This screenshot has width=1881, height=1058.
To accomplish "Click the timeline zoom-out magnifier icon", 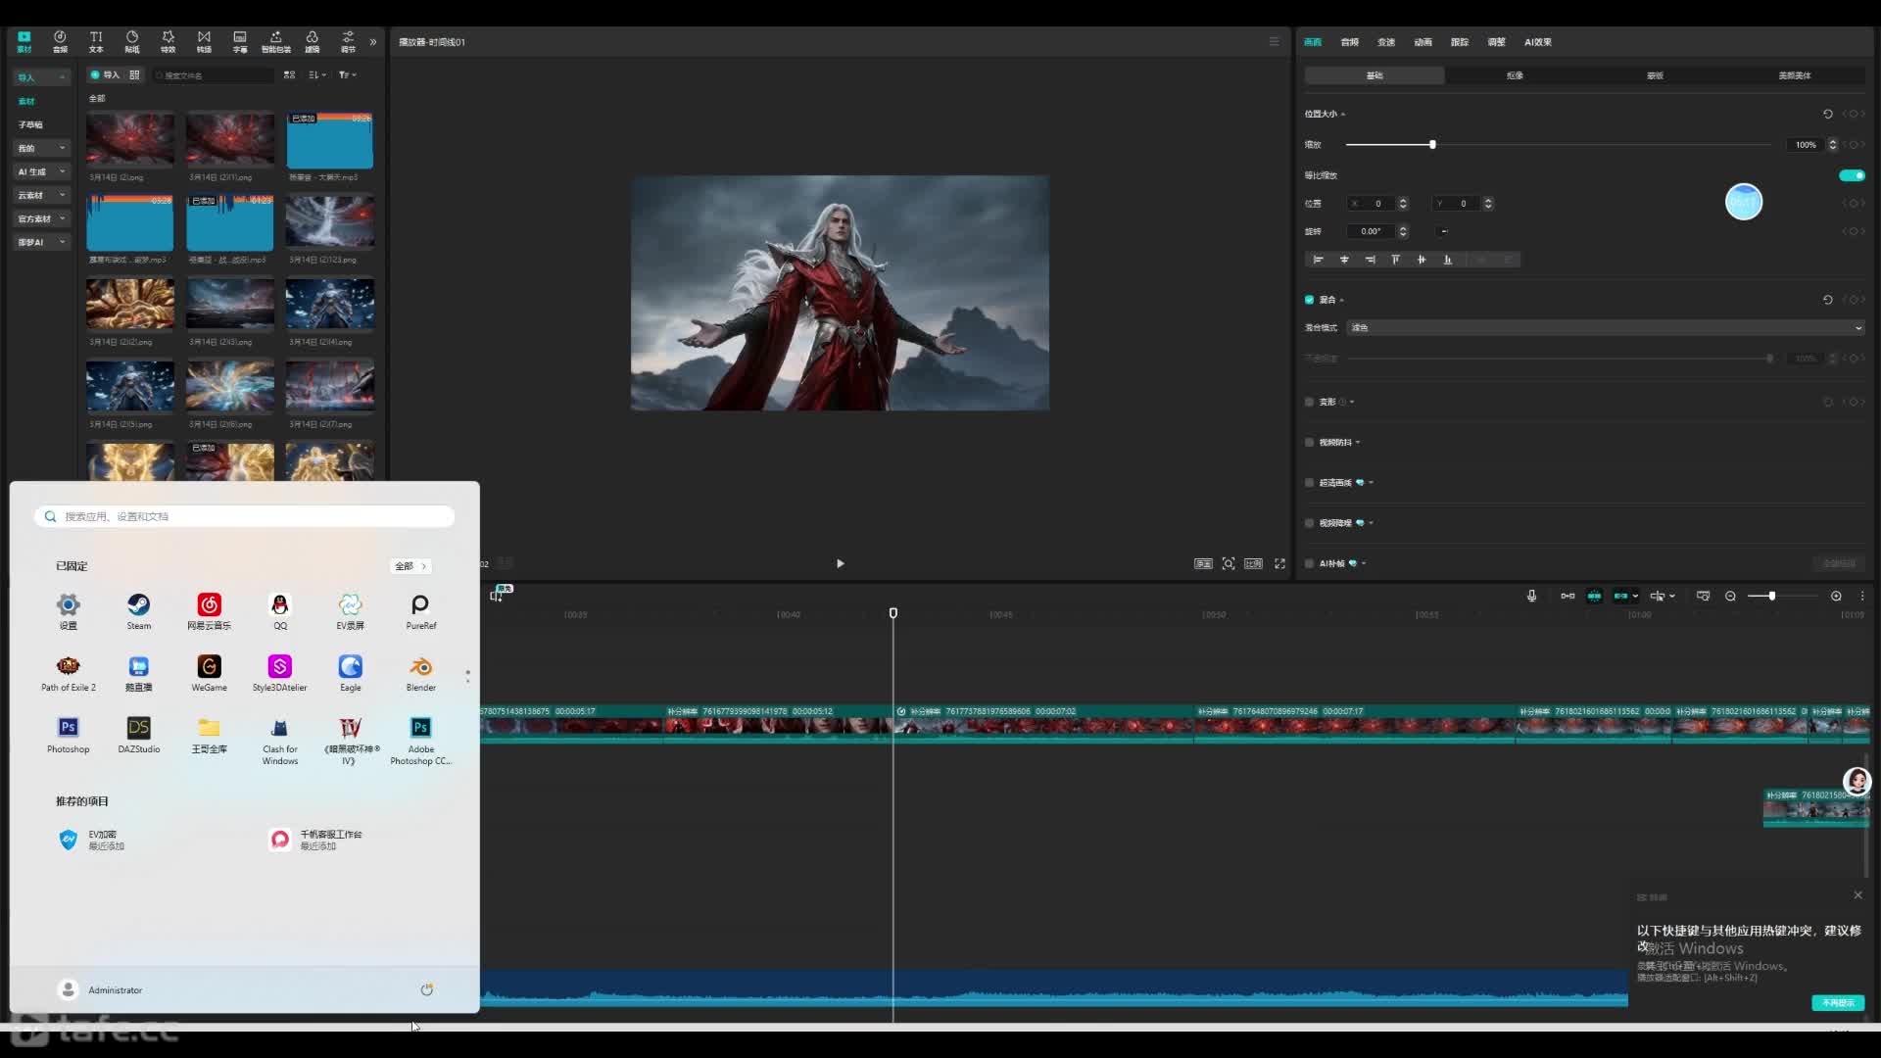I will (x=1730, y=596).
